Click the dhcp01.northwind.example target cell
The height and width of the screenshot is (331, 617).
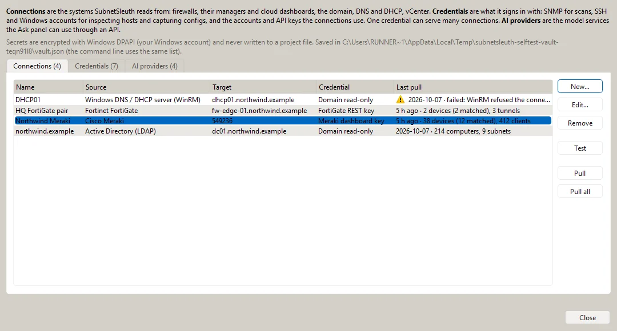coord(253,100)
